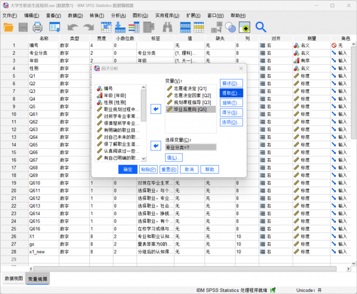This screenshot has height=294, width=357.
Task: Click the 选项(O)... button
Action: tap(232, 122)
